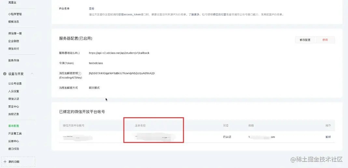
Task: Open 小程序管理 in the sidebar
Action: [15, 14]
